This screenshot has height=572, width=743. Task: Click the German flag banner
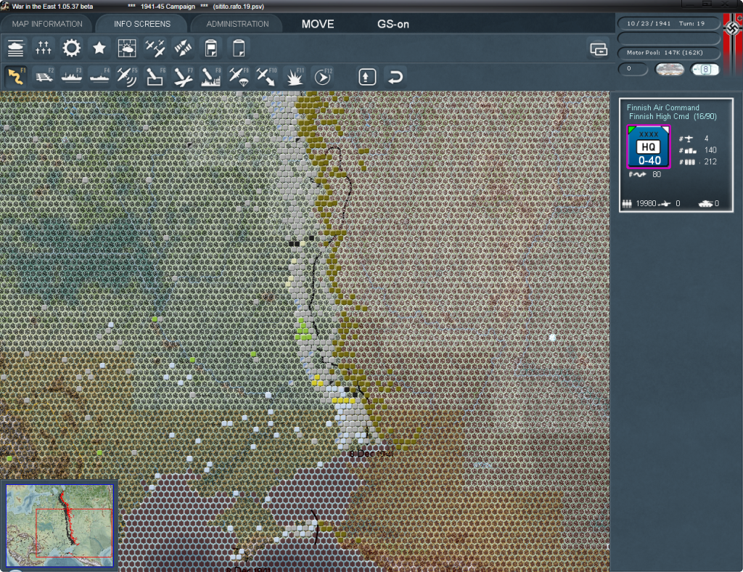(733, 43)
